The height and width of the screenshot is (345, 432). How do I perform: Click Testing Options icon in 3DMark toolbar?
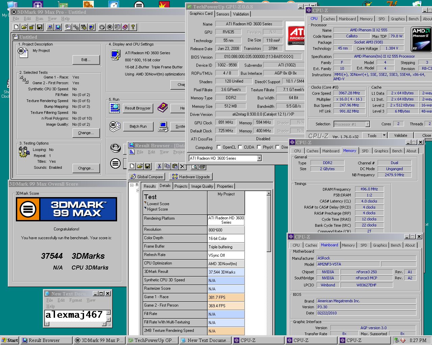tap(84, 27)
